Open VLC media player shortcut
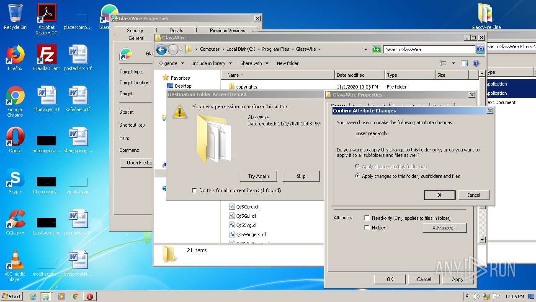536x302 pixels. click(15, 266)
